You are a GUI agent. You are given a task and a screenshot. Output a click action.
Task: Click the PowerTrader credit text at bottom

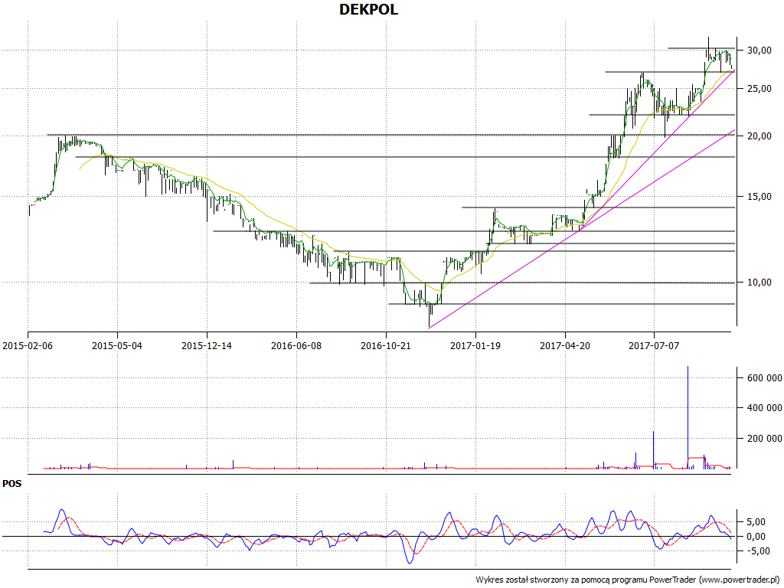tap(629, 580)
